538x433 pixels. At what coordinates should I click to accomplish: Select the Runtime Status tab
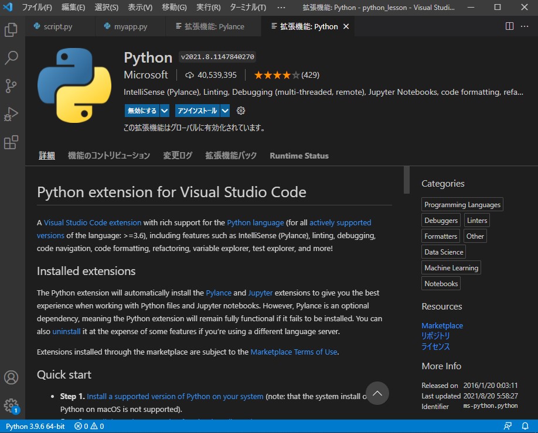click(299, 156)
